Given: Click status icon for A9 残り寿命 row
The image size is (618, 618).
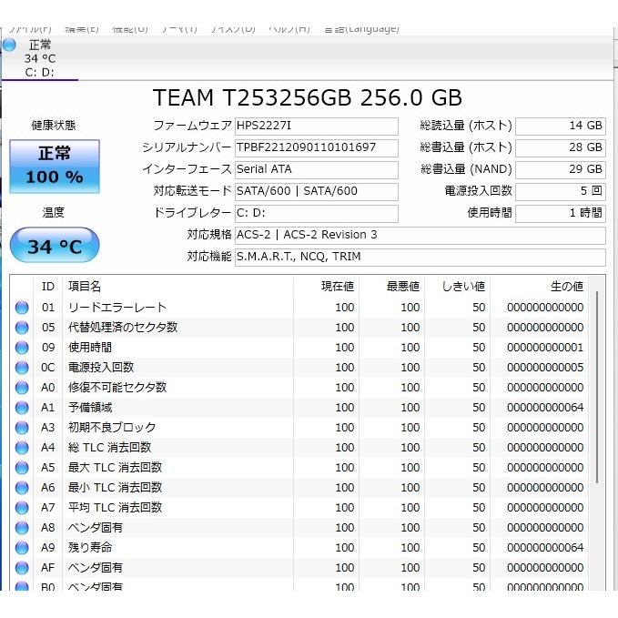Looking at the screenshot, I should (x=22, y=548).
